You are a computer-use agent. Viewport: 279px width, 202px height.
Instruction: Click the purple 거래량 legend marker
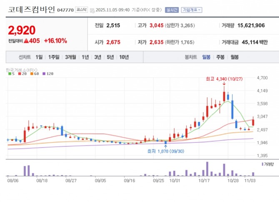[262, 164]
